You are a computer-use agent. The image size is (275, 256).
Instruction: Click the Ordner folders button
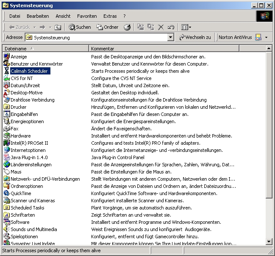tap(107, 27)
